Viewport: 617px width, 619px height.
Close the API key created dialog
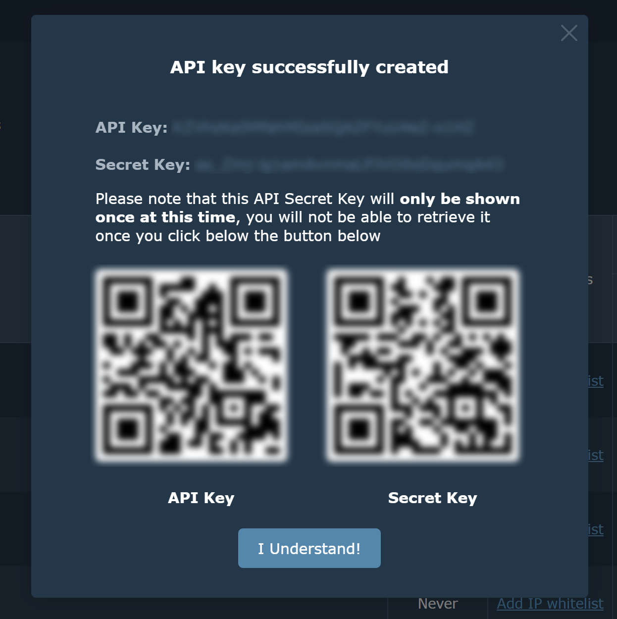click(569, 33)
